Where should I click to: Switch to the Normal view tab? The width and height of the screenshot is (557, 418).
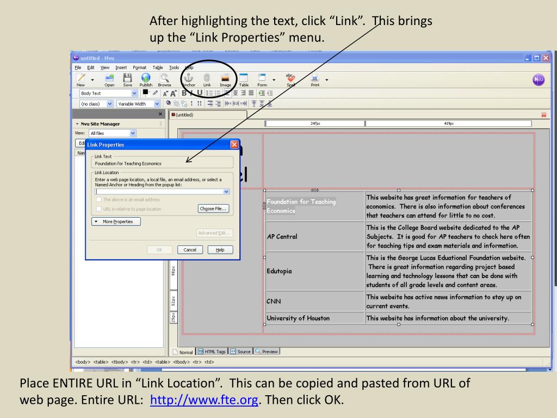[183, 352]
